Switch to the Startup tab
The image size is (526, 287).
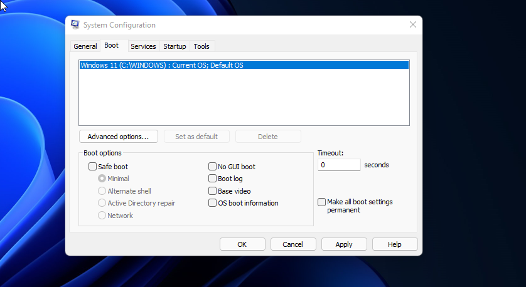point(174,46)
